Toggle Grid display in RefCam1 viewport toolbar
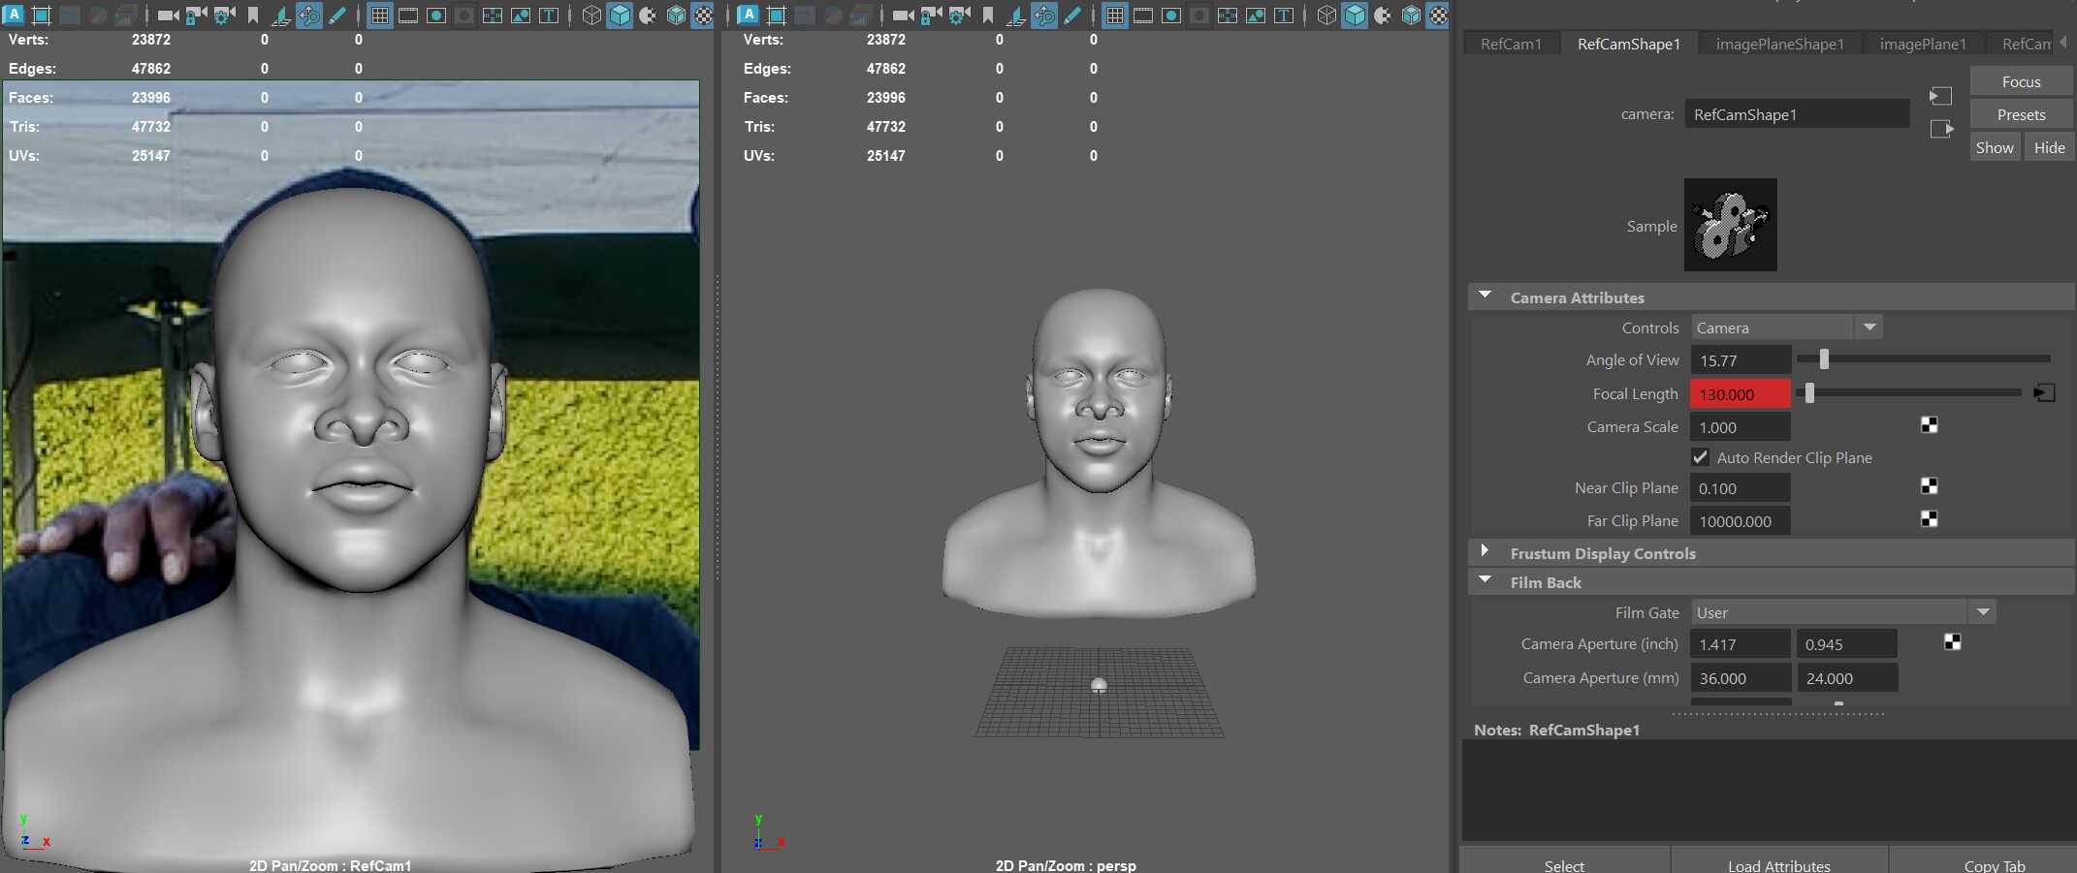This screenshot has height=873, width=2077. pyautogui.click(x=380, y=16)
